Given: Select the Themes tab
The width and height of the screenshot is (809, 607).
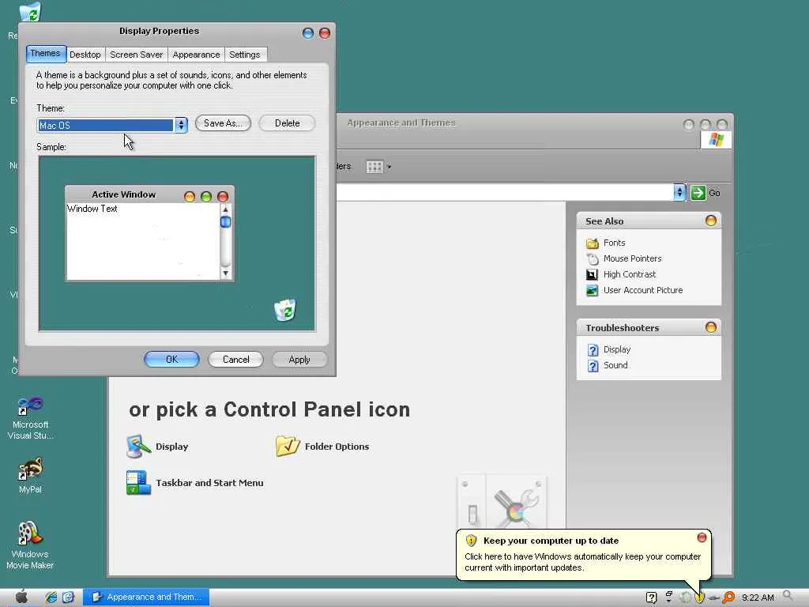Looking at the screenshot, I should point(45,53).
